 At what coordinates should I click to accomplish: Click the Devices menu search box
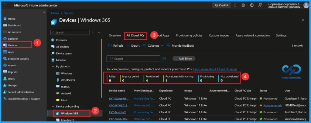(x=70, y=32)
